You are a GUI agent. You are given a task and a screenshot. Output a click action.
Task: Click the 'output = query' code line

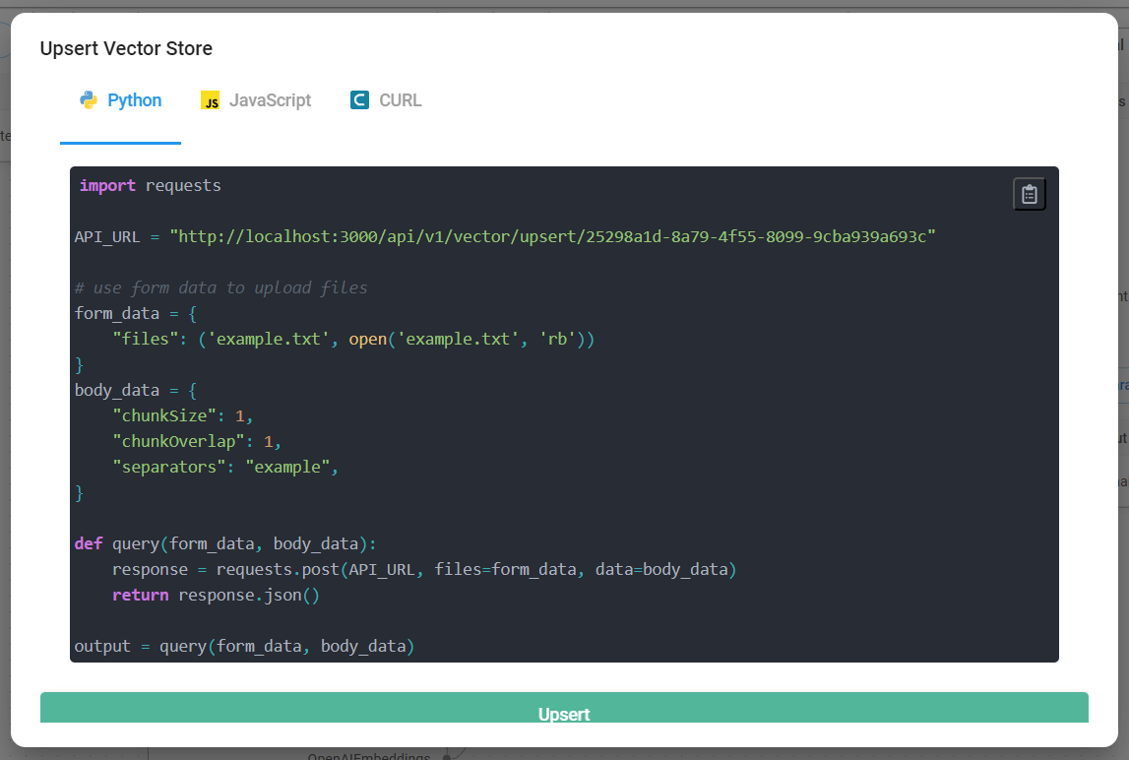[x=244, y=646]
